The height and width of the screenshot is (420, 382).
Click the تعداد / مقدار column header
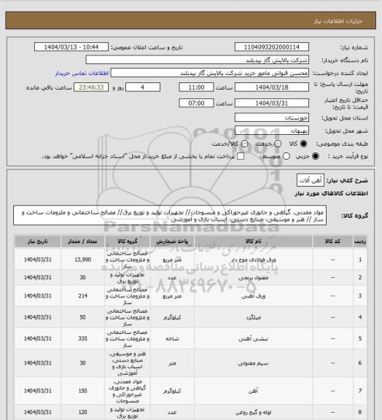[82, 241]
